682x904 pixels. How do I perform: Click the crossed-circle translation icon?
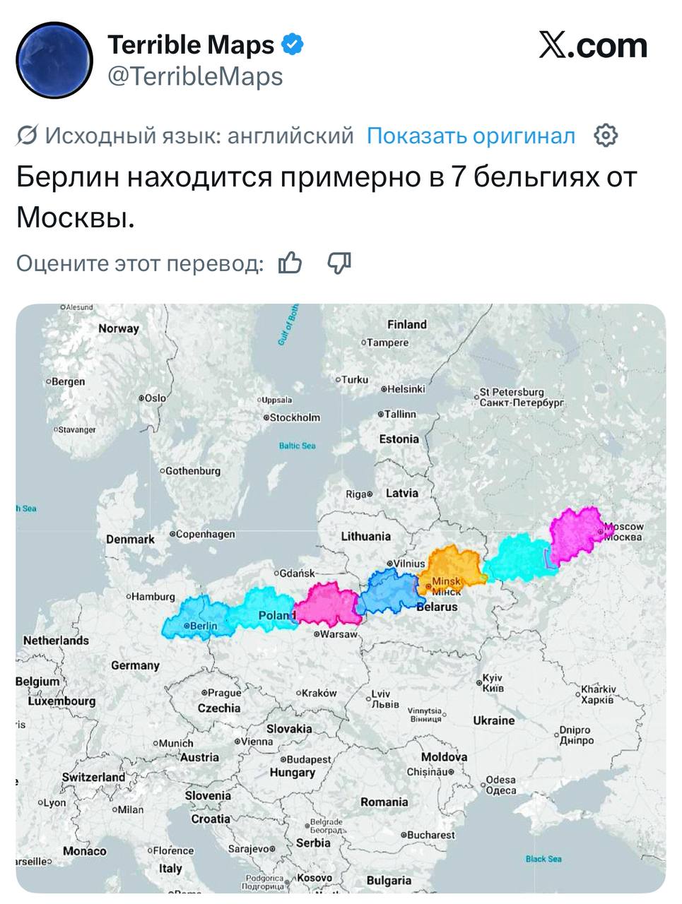pyautogui.click(x=27, y=135)
